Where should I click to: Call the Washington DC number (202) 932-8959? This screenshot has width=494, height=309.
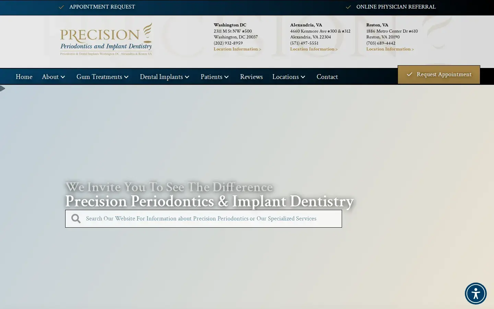(228, 43)
